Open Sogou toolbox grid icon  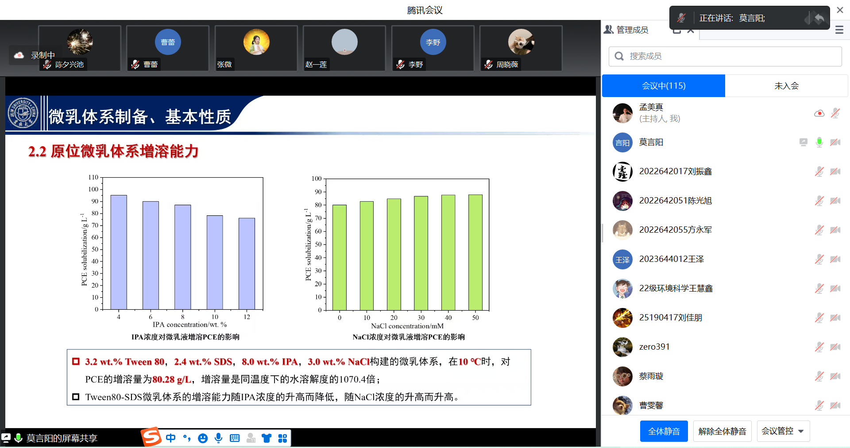[282, 438]
